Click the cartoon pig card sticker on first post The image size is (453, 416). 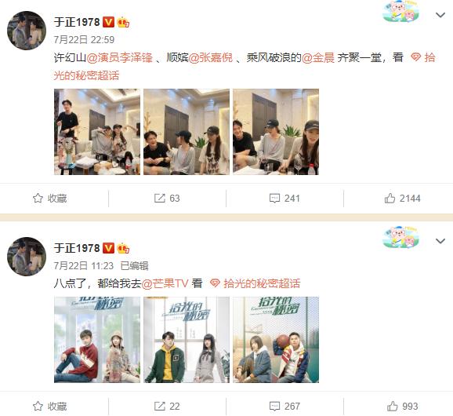click(x=401, y=12)
